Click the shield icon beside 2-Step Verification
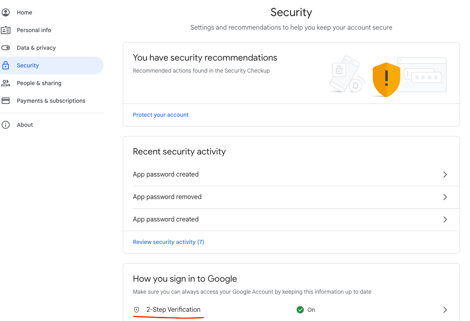The image size is (470, 321). point(136,310)
